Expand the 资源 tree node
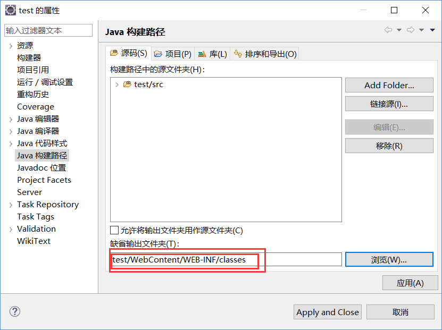 11,45
